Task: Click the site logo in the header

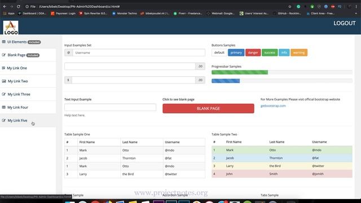Action: 11,28
